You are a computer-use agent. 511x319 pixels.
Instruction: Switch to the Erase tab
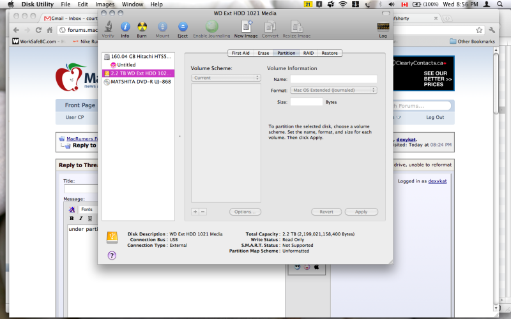(x=263, y=53)
